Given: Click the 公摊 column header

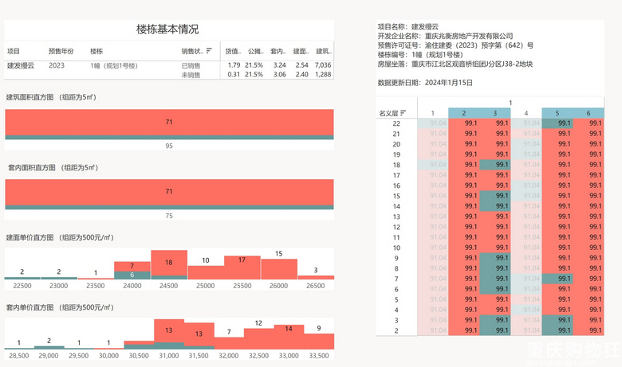Looking at the screenshot, I should (255, 51).
